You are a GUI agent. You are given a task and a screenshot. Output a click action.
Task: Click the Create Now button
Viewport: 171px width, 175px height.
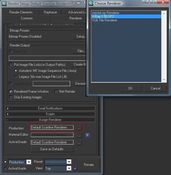[x=79, y=64]
